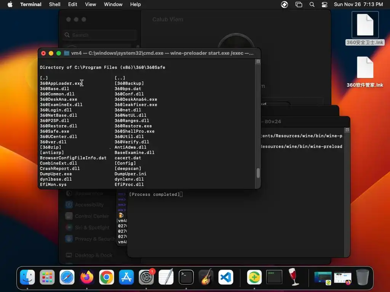Click the Directory of C:\Program Files line
Image resolution: width=390 pixels, height=292 pixels.
click(x=102, y=67)
